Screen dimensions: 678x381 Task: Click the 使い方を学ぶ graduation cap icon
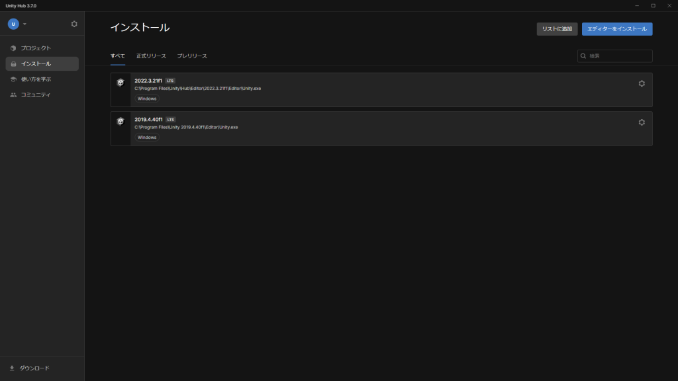(13, 79)
